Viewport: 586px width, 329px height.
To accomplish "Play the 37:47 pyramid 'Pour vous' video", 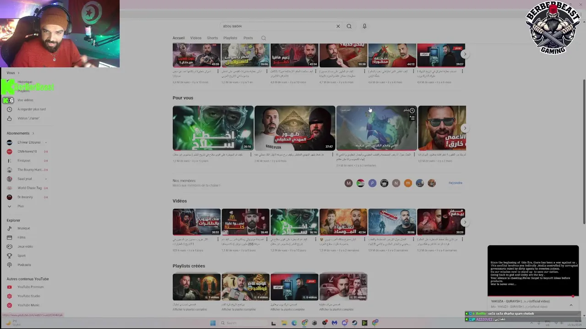I will (295, 128).
